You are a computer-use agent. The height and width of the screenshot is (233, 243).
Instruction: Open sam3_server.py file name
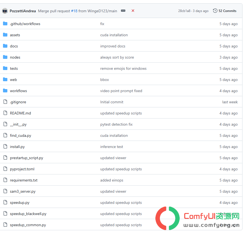23,192
